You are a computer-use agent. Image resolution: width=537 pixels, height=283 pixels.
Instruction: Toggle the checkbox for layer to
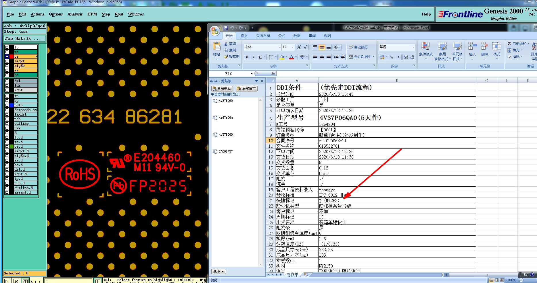coord(7,47)
